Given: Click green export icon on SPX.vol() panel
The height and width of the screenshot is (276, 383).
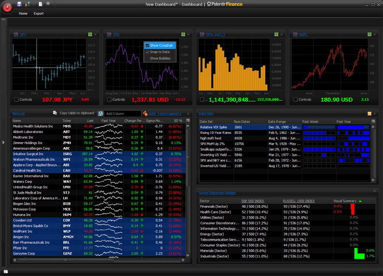Looking at the screenshot, I should (x=276, y=34).
